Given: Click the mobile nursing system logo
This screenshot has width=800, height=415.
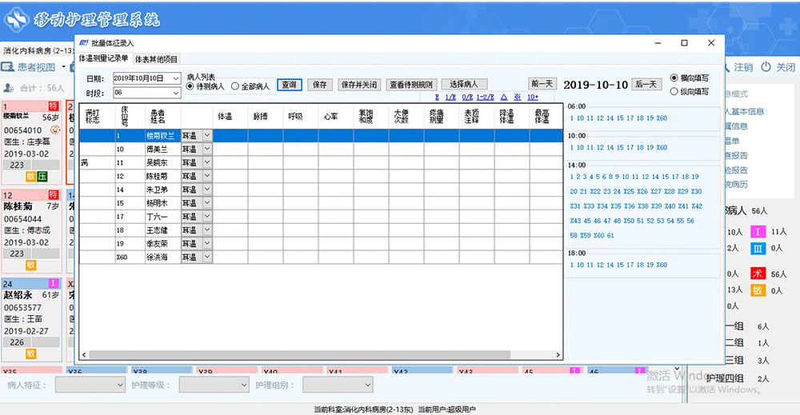Looking at the screenshot, I should coord(16,19).
